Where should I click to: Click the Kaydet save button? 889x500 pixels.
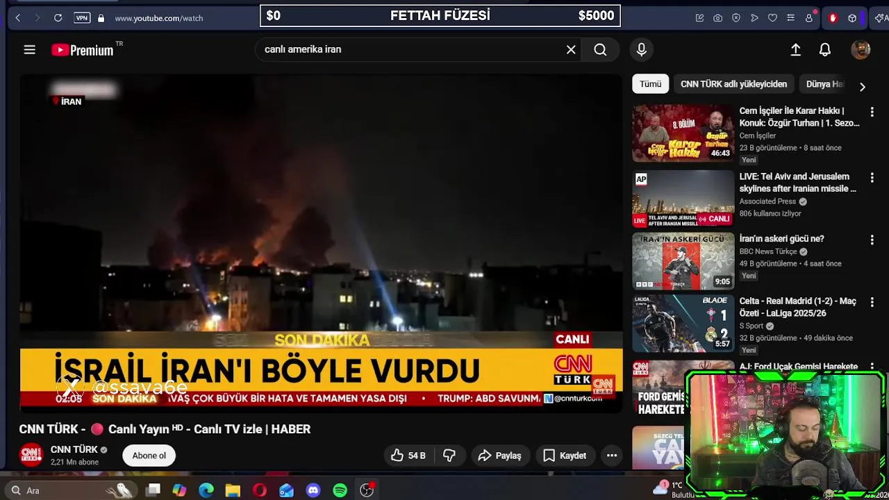coord(565,456)
